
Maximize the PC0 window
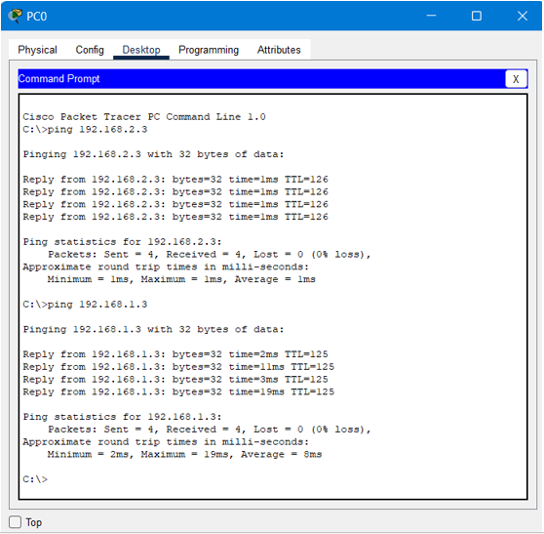477,16
